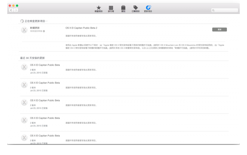Screen dimensions: 247x155
Task: Click the 更新 update button for Public Beta 2
Action: pyautogui.click(x=220, y=30)
